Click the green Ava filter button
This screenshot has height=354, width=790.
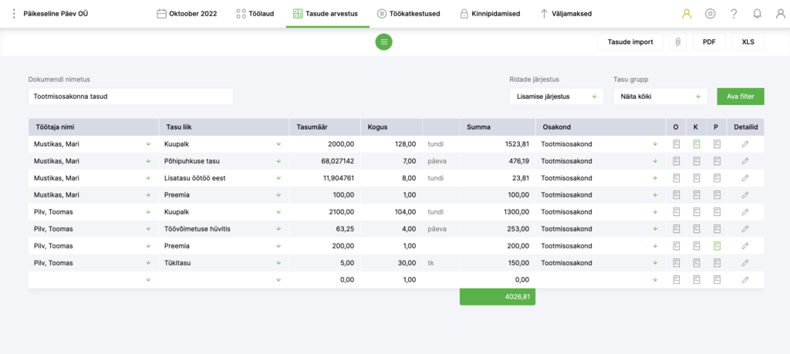[x=740, y=96]
